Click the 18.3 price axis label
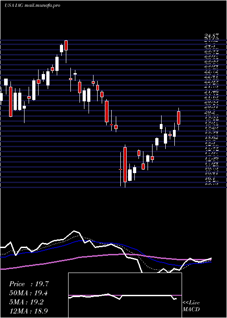Image resolution: width=227 pixels, height=318 pixels. pos(210,143)
